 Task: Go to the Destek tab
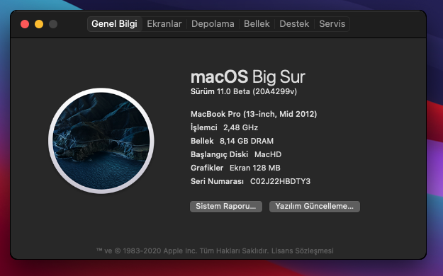click(294, 24)
